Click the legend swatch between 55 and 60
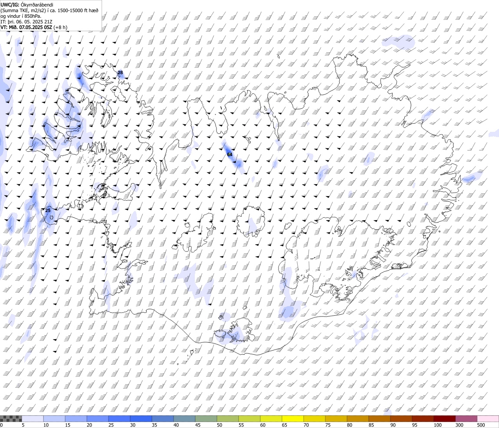This screenshot has width=499, height=428. (249, 418)
